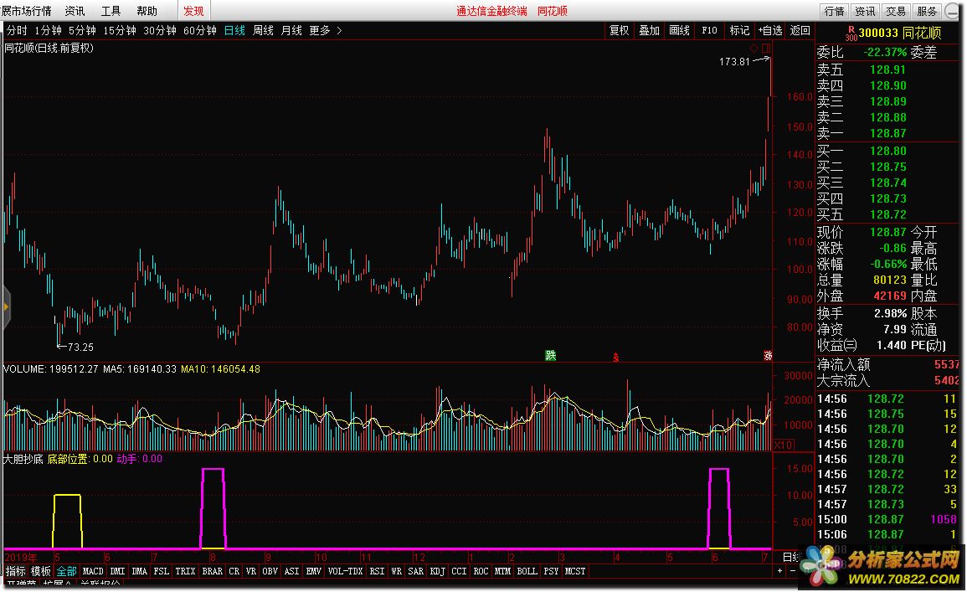This screenshot has height=592, width=967.
Task: Select the 全部 indicators tab
Action: click(x=67, y=572)
